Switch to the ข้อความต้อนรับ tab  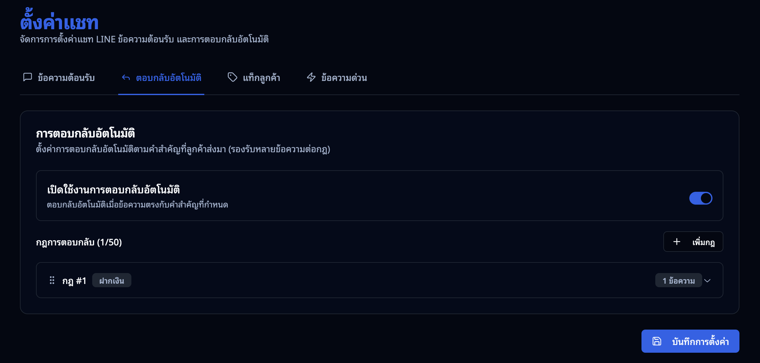(66, 78)
